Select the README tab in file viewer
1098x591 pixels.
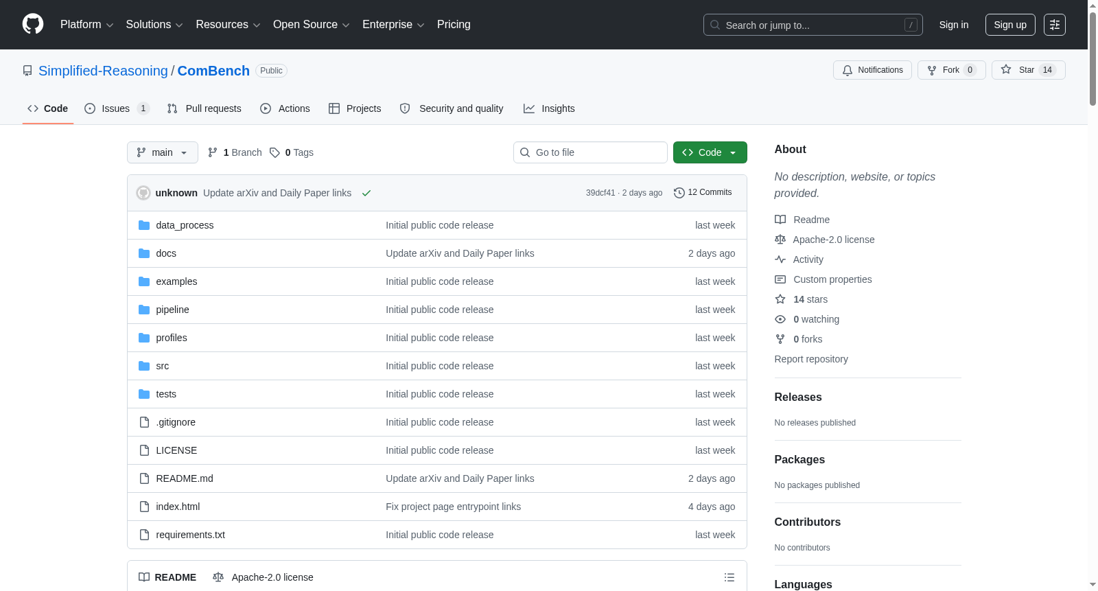tap(167, 577)
